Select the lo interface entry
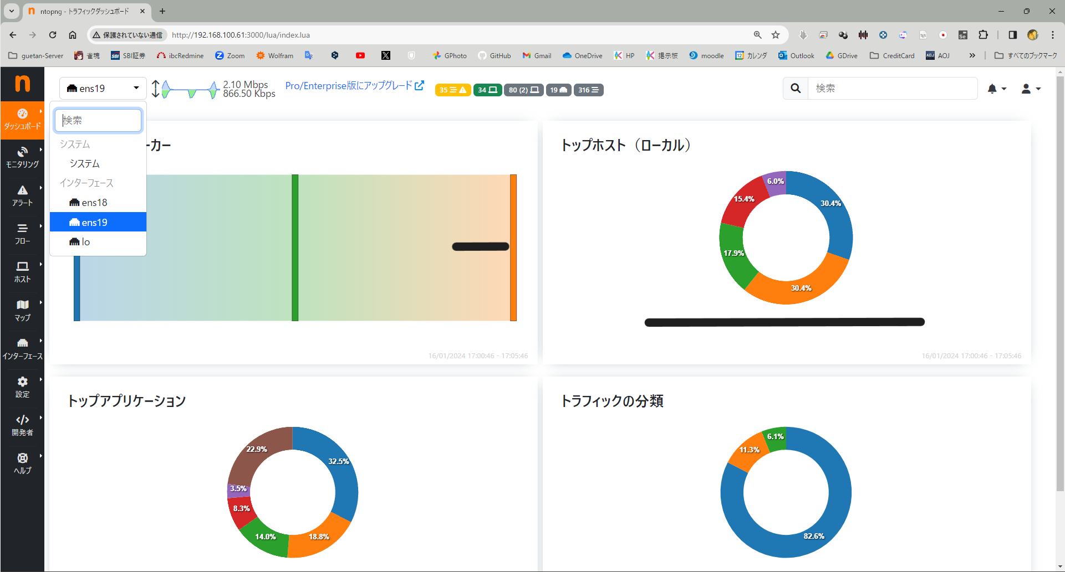This screenshot has height=572, width=1065. click(85, 242)
